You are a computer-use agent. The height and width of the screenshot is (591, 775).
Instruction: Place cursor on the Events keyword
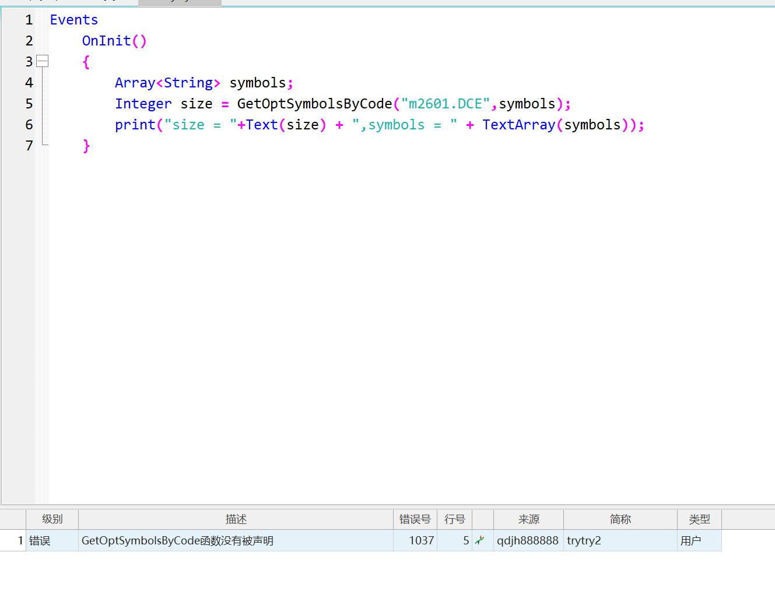coord(74,20)
